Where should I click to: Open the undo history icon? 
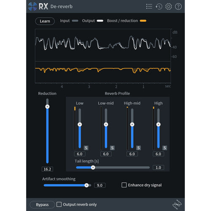tap(159, 6)
